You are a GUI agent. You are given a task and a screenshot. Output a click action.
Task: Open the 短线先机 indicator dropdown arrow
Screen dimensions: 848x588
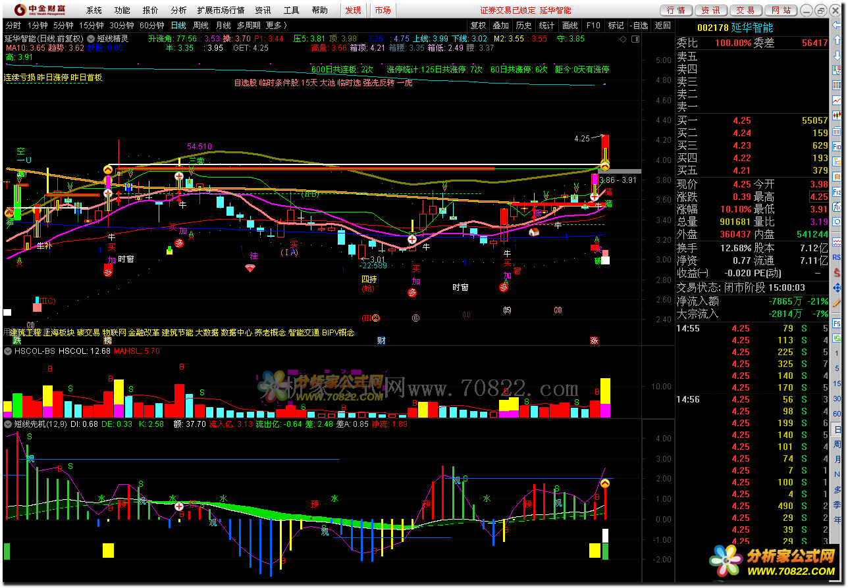[8, 424]
